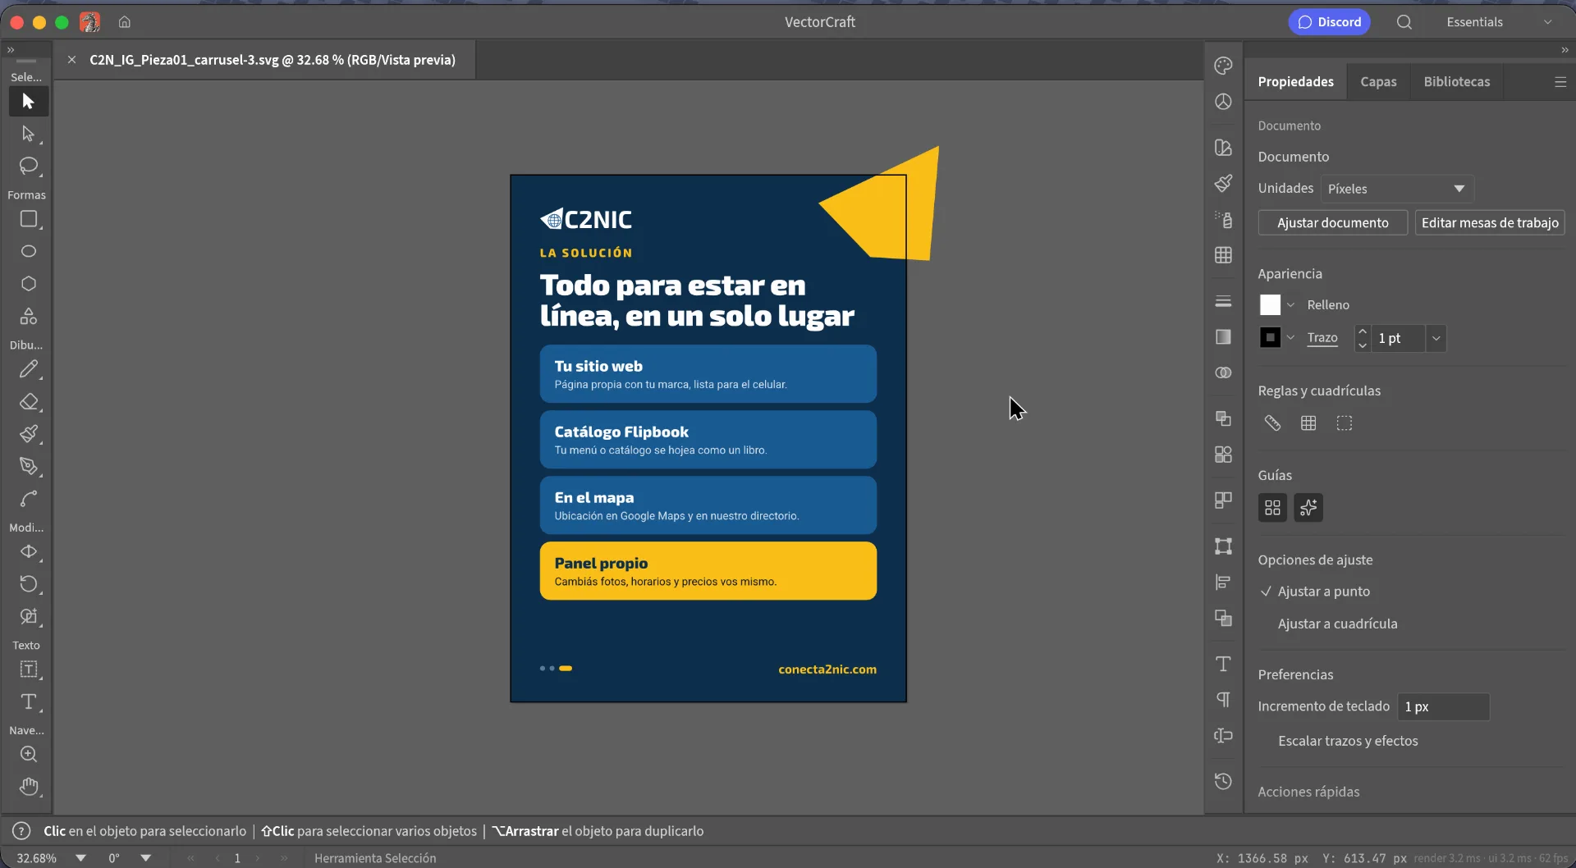Screen dimensions: 1576x868
Task: Click the home icon in title bar
Action: click(125, 22)
